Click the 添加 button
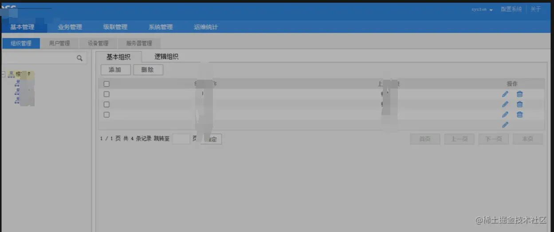This screenshot has width=554, height=232. click(115, 70)
